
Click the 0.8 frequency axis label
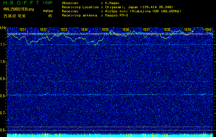pos(3,96)
